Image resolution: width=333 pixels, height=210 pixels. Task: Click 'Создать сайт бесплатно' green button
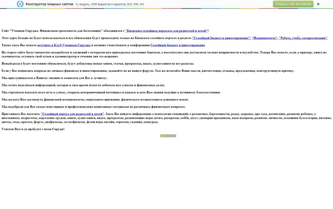tap(293, 4)
